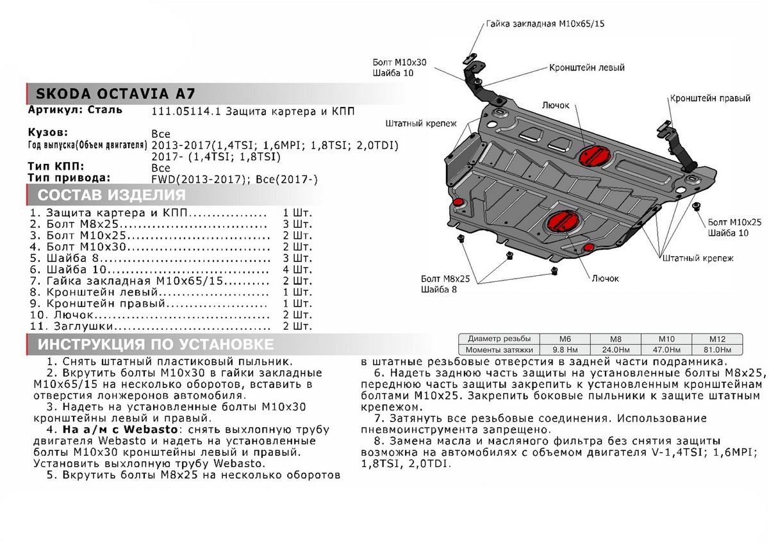Click the M12 column header in torque table

(716, 339)
